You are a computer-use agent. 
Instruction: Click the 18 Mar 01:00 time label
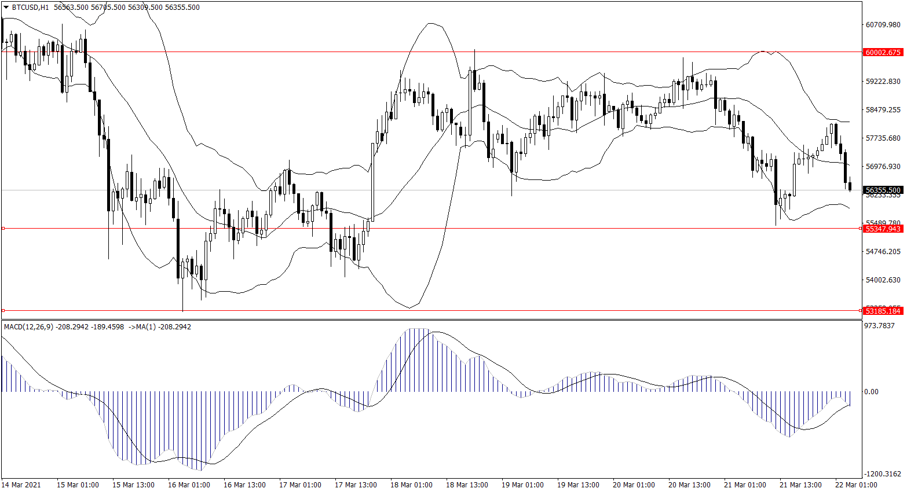411,485
